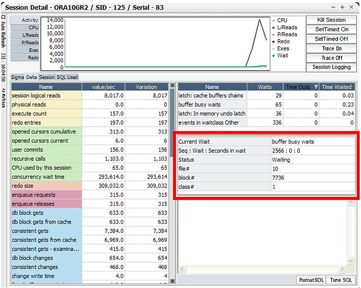
Task: Click the statistics scrollbar up arrow
Action: click(x=172, y=86)
